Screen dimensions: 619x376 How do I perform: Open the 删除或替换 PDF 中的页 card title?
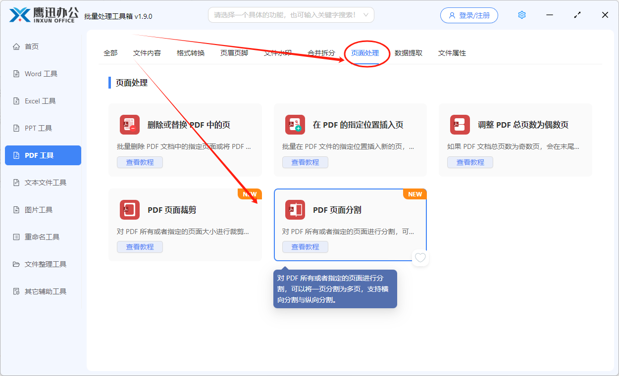coord(189,125)
